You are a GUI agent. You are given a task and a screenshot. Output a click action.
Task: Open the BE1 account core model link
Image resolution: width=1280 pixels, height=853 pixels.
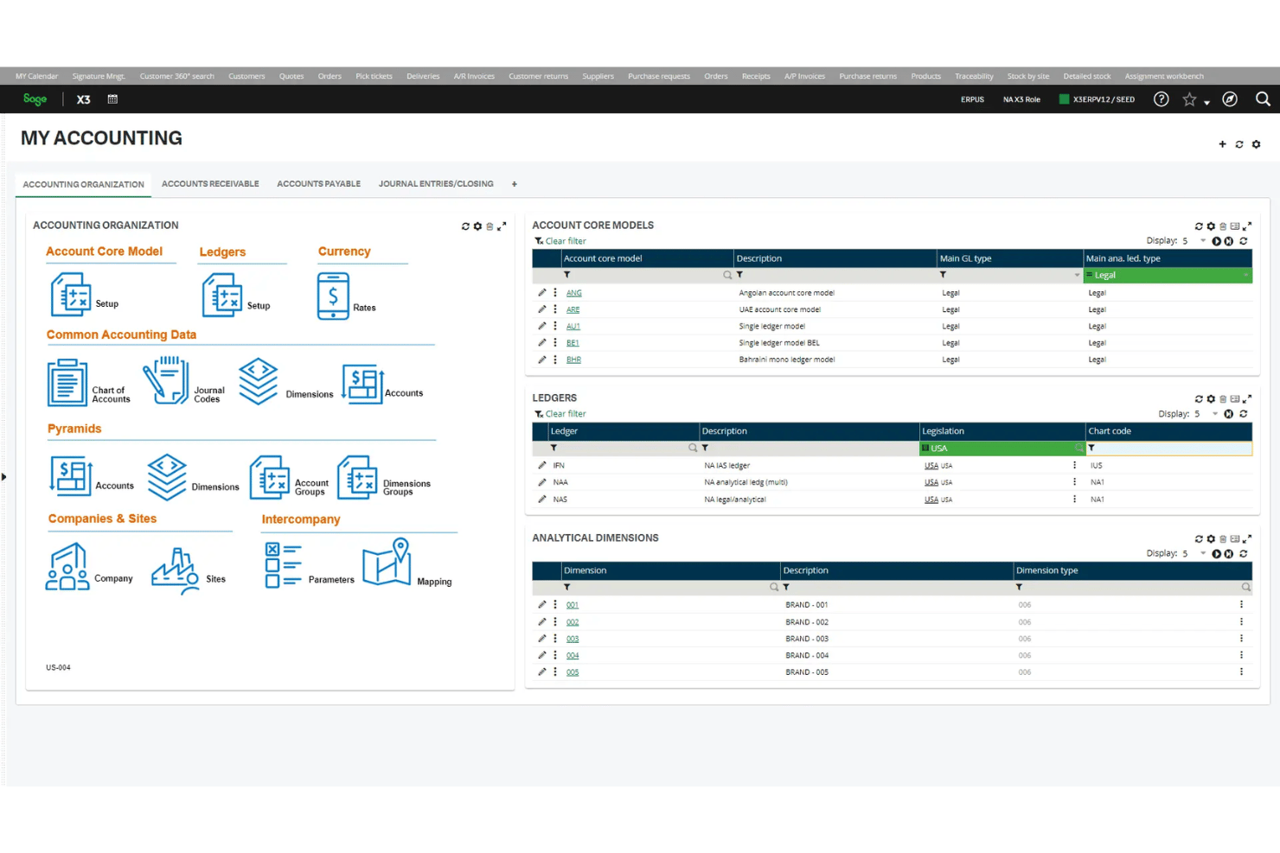pyautogui.click(x=573, y=343)
